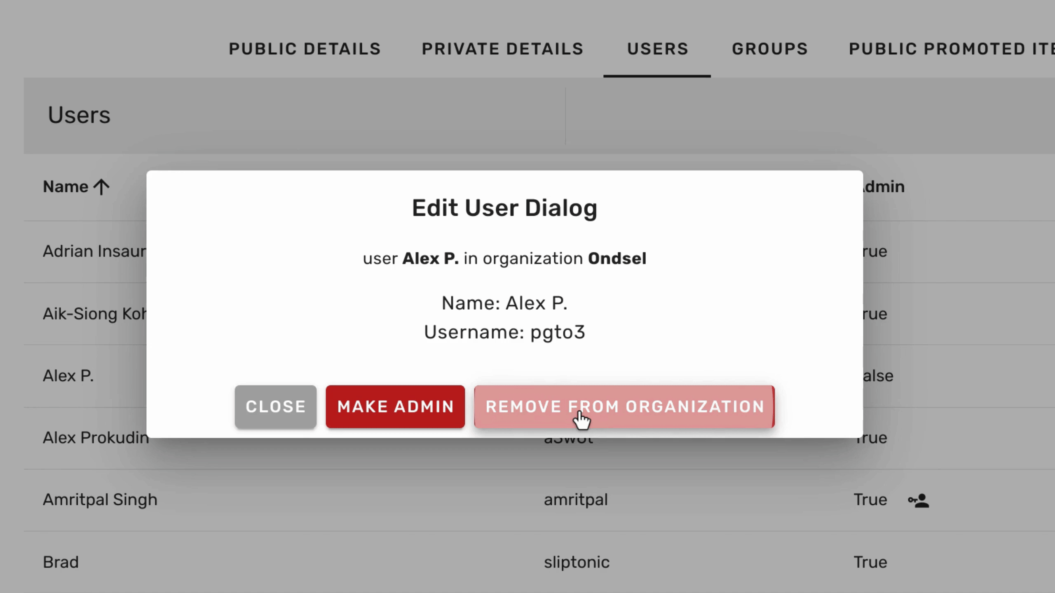Click the Close button in the dialog
Screen dimensions: 1055x593
point(275,406)
